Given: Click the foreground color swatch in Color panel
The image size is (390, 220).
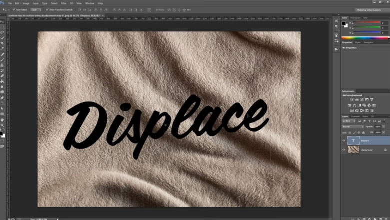Looking at the screenshot, I should point(343,23).
